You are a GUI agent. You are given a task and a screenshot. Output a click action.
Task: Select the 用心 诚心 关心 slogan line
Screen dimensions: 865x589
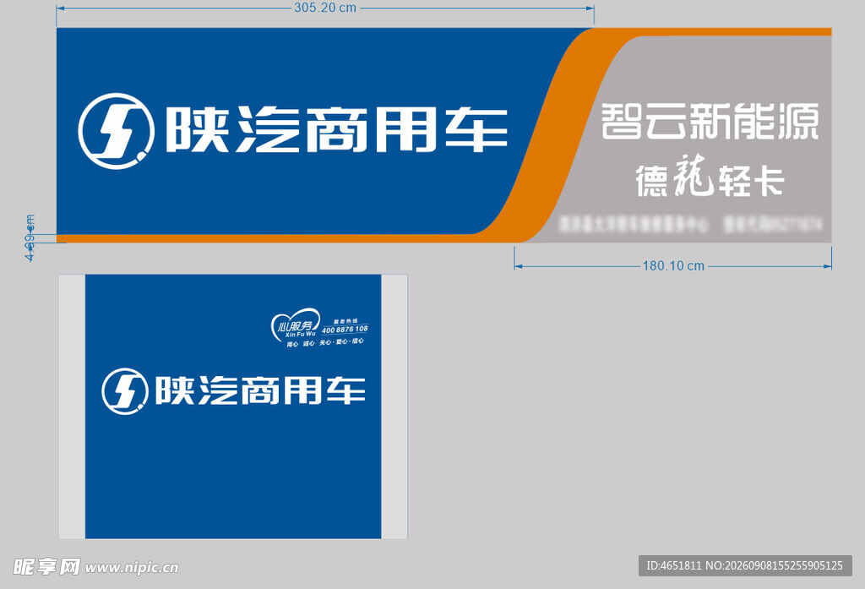(325, 343)
